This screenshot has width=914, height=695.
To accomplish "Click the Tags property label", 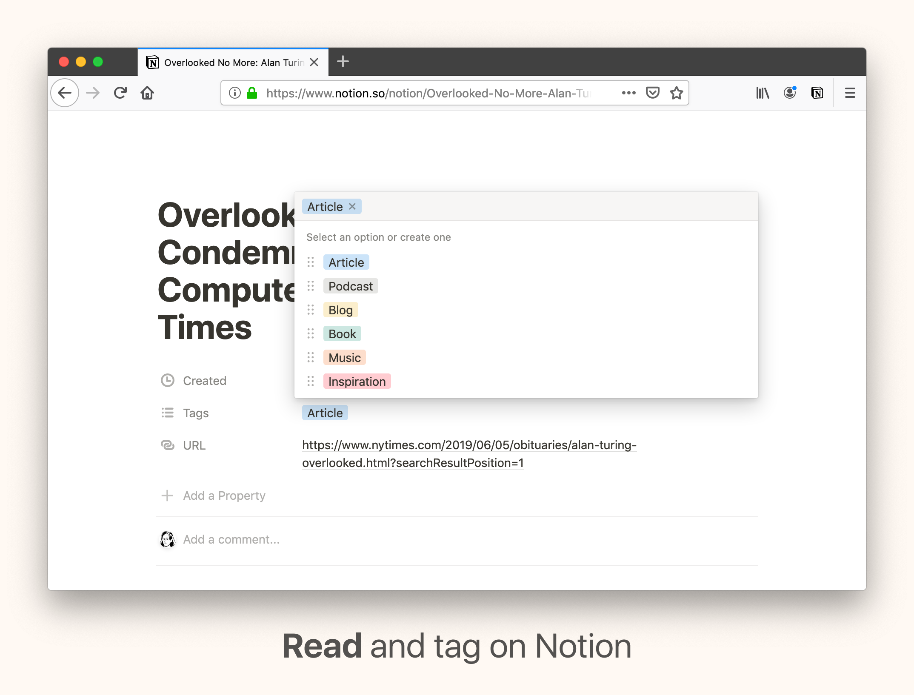I will click(196, 413).
